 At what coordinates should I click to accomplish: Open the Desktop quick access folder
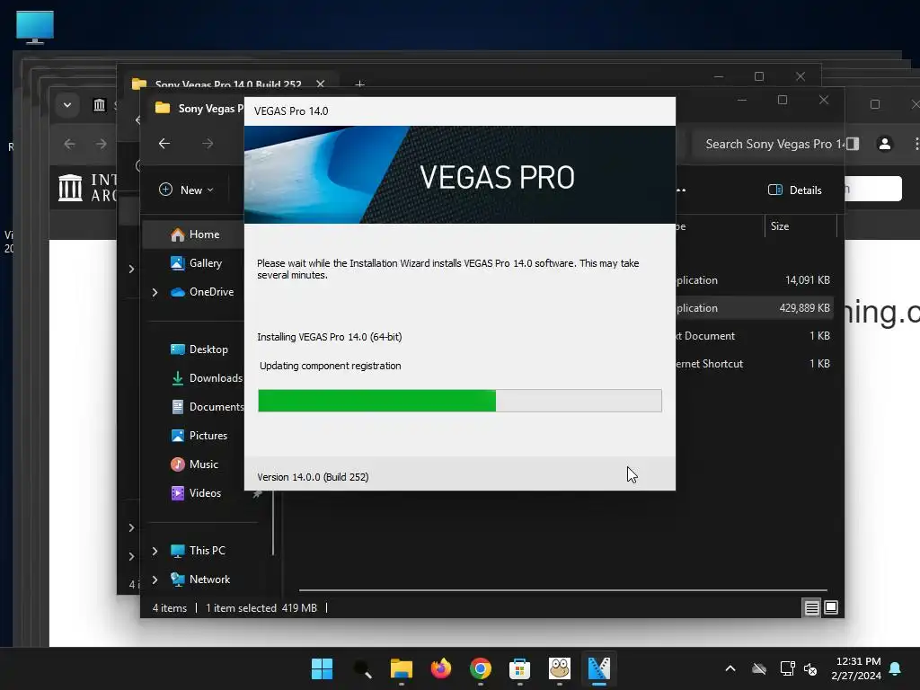coord(199,349)
